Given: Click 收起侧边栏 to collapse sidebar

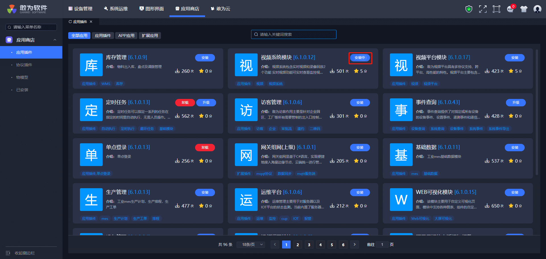Looking at the screenshot, I should (x=25, y=253).
